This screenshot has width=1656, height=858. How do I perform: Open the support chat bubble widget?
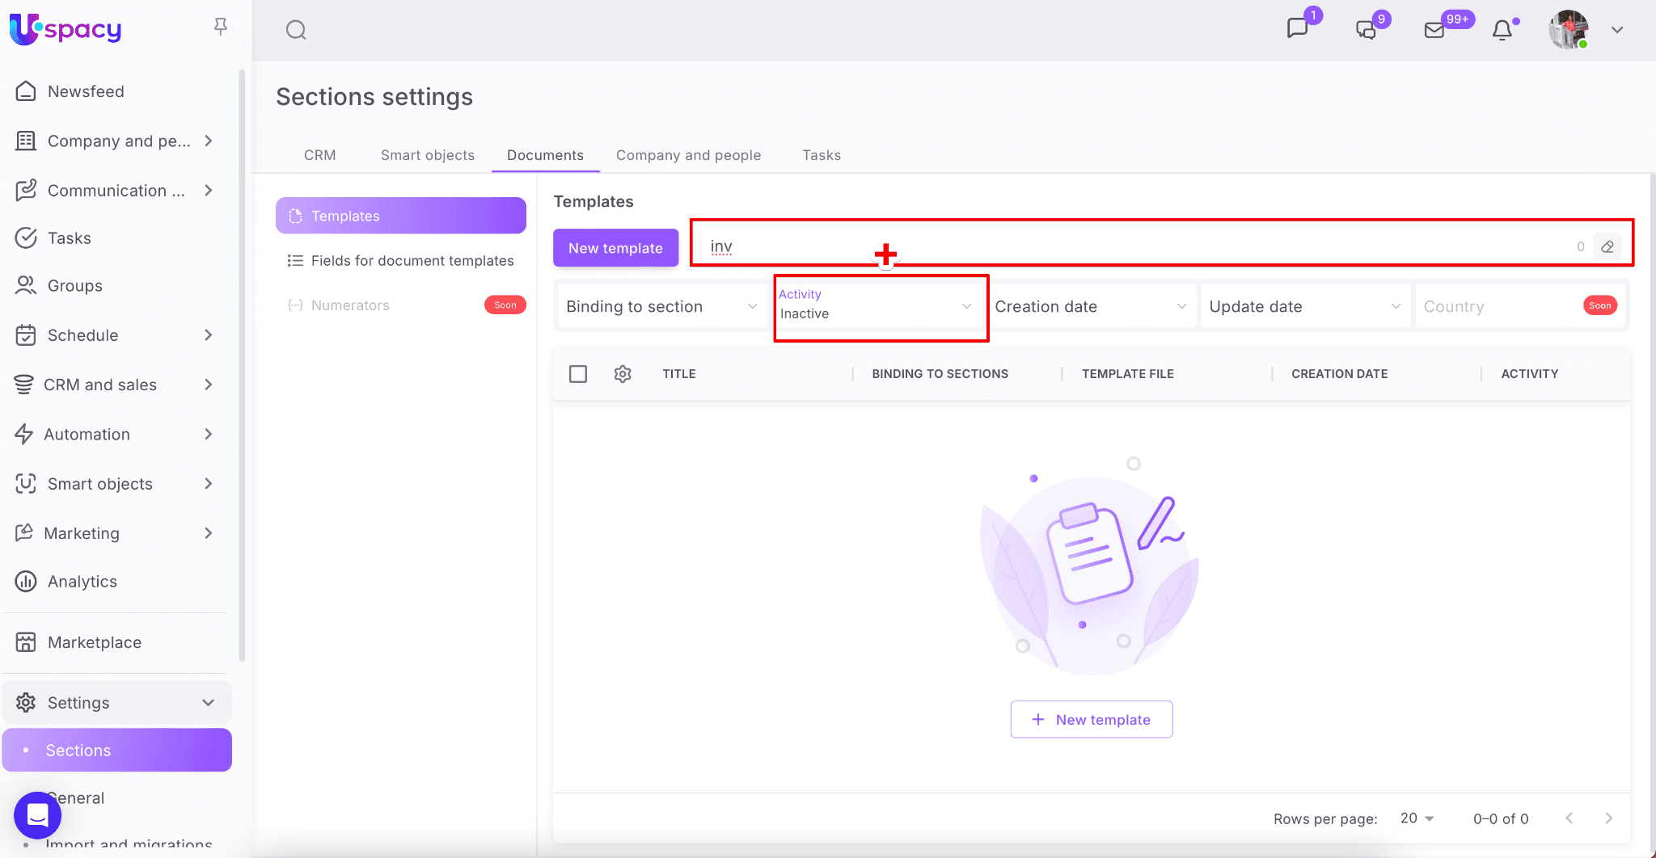coord(37,815)
